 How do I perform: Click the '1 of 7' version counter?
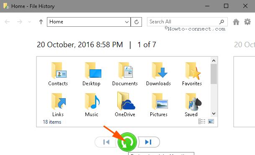point(147,45)
